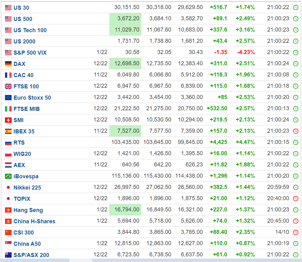Click the green clock icon for RTS
302x262 pixels.
point(296,142)
